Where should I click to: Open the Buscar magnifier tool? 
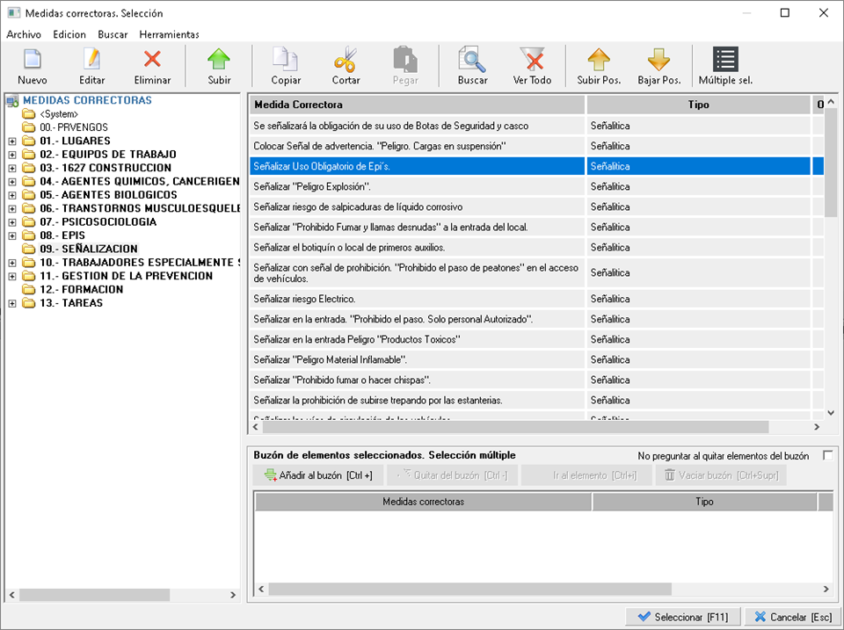472,61
